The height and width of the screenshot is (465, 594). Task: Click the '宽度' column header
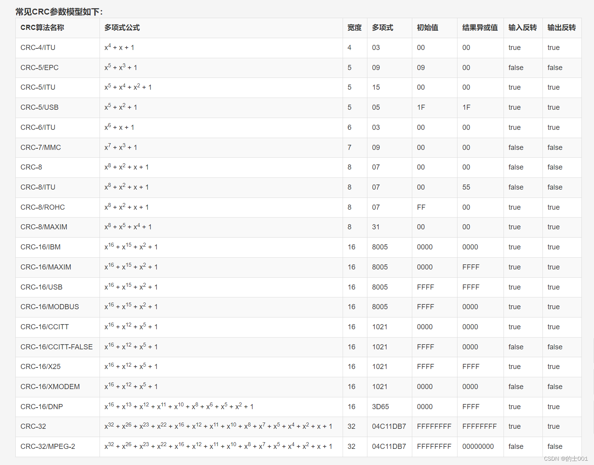[354, 28]
